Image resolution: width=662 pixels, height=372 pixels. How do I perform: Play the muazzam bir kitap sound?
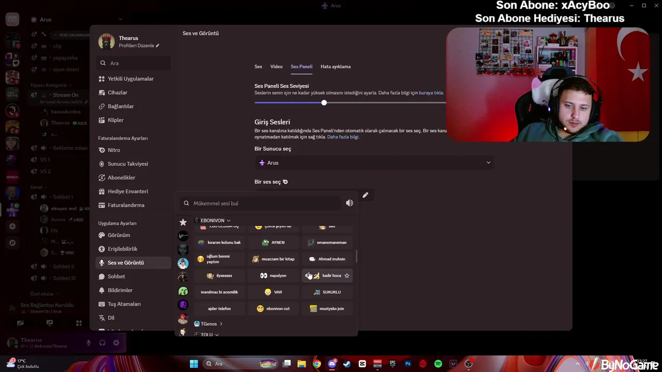pos(274,259)
